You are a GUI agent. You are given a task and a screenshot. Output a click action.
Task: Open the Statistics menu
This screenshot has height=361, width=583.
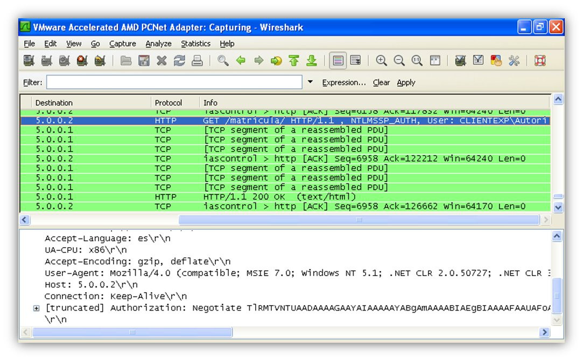click(195, 44)
